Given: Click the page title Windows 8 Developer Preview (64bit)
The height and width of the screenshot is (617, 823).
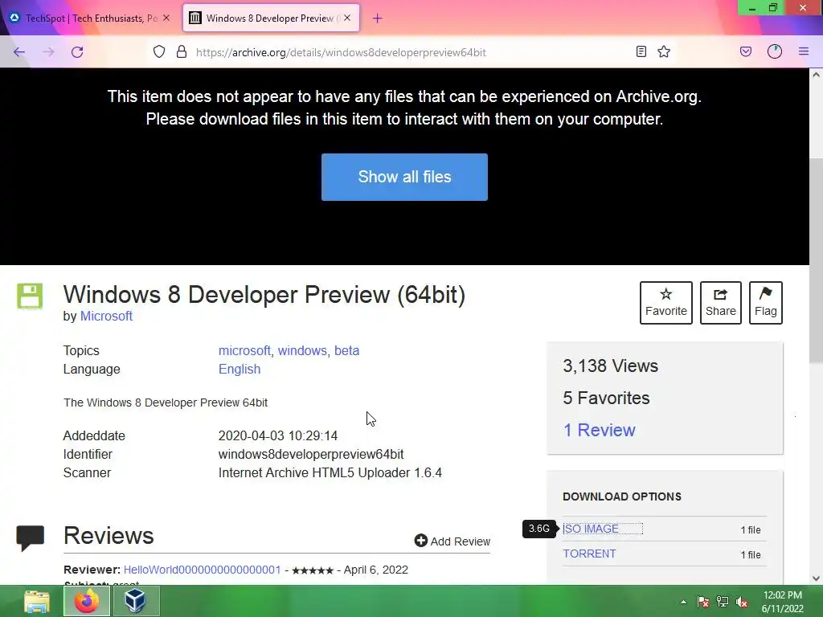Looking at the screenshot, I should tap(264, 295).
